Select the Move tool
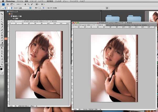The height and width of the screenshot is (112, 158). (x=2, y=14)
